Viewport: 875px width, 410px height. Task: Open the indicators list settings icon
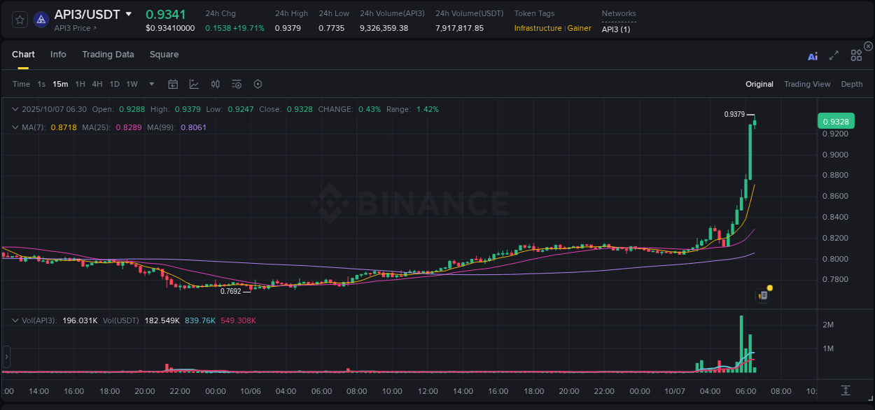click(x=236, y=84)
